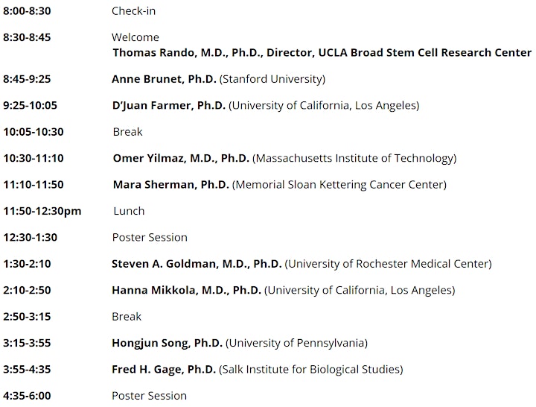536x407 pixels.
Task: Select Salk Institute for Biological Studies text
Action: click(x=311, y=369)
